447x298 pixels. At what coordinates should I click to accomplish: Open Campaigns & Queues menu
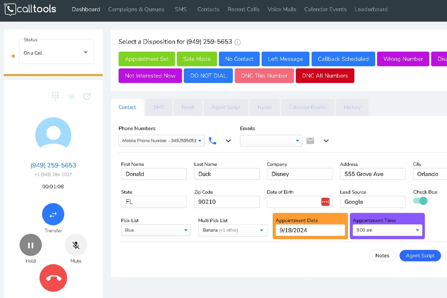(136, 9)
